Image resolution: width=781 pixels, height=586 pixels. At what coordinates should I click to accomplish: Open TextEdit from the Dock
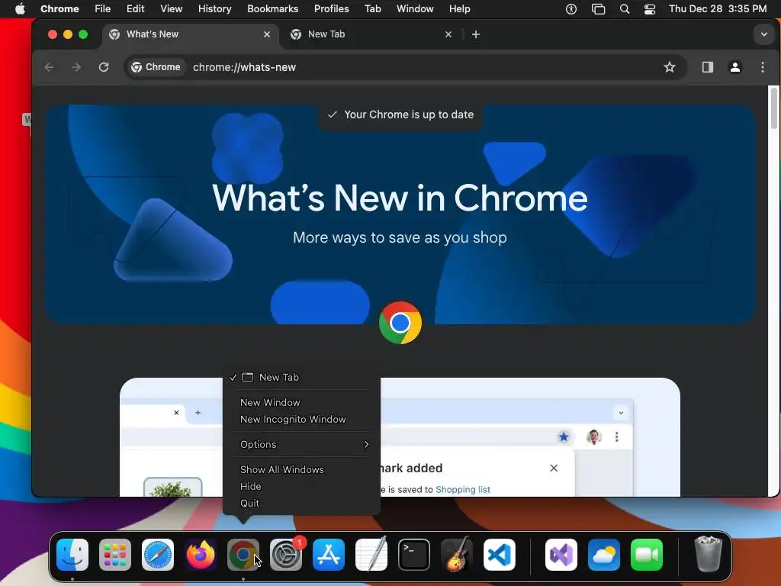click(x=371, y=555)
